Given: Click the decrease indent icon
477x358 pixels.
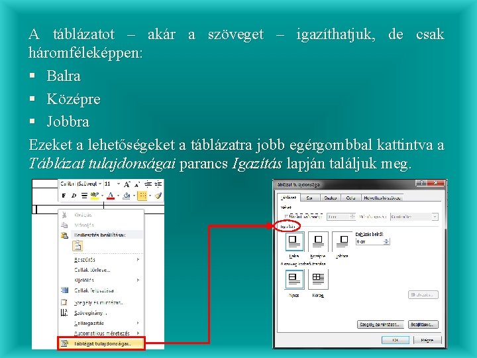Looking at the screenshot, I should pyautogui.click(x=148, y=184).
